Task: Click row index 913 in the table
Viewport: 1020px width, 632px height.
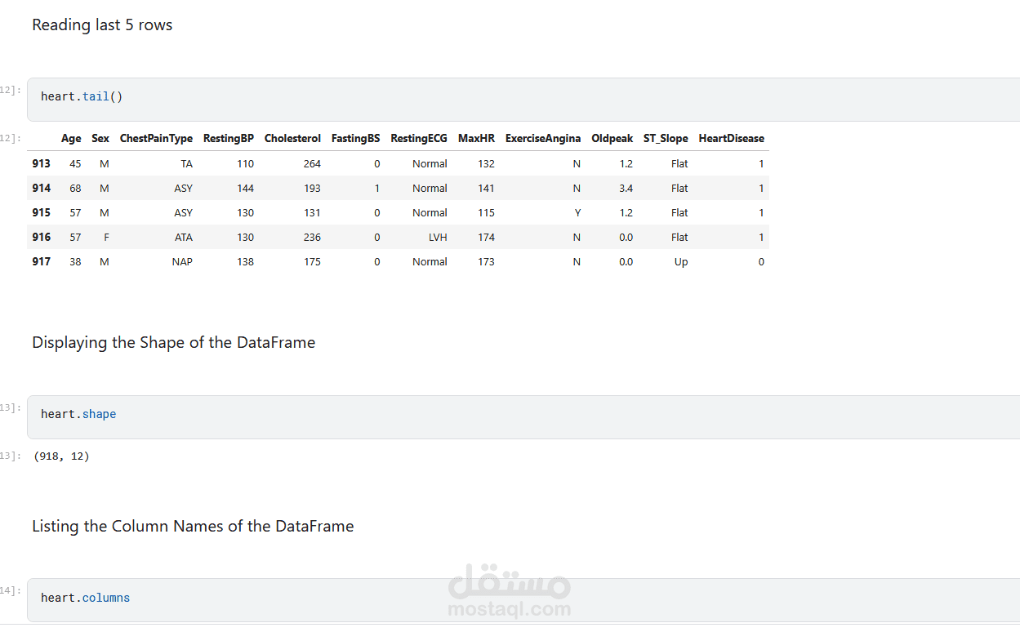Action: 42,164
